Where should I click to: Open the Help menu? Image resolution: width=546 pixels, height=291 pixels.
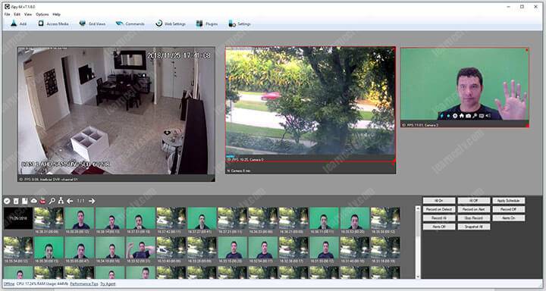point(56,14)
